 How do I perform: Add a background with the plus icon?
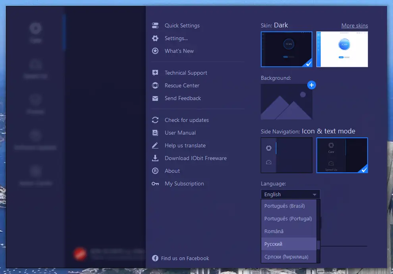point(311,85)
